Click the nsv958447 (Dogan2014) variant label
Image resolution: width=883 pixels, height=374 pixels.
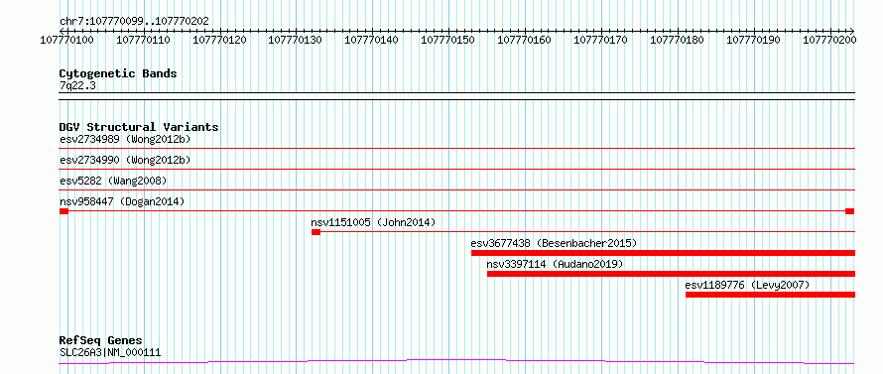coord(122,201)
